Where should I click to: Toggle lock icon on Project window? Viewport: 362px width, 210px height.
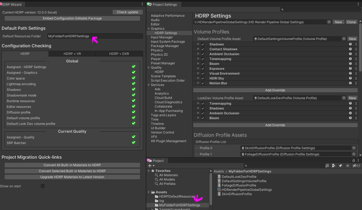click(354, 161)
